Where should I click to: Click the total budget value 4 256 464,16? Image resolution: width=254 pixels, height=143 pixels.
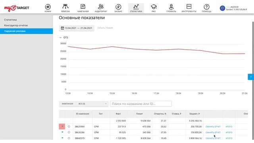(195, 121)
